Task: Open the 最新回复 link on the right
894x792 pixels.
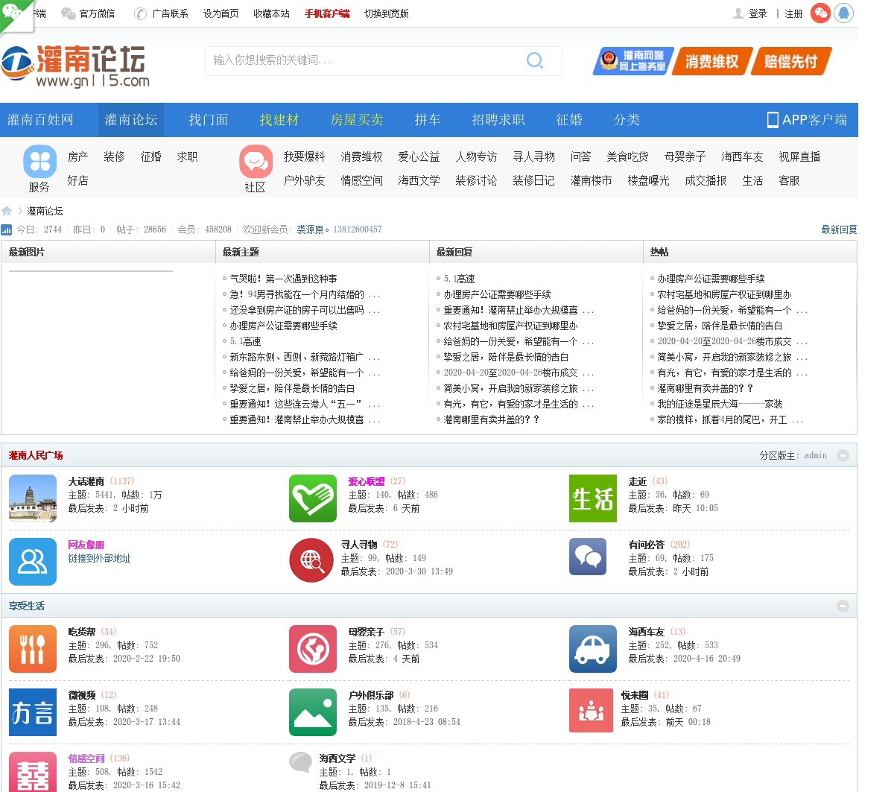Action: click(839, 229)
